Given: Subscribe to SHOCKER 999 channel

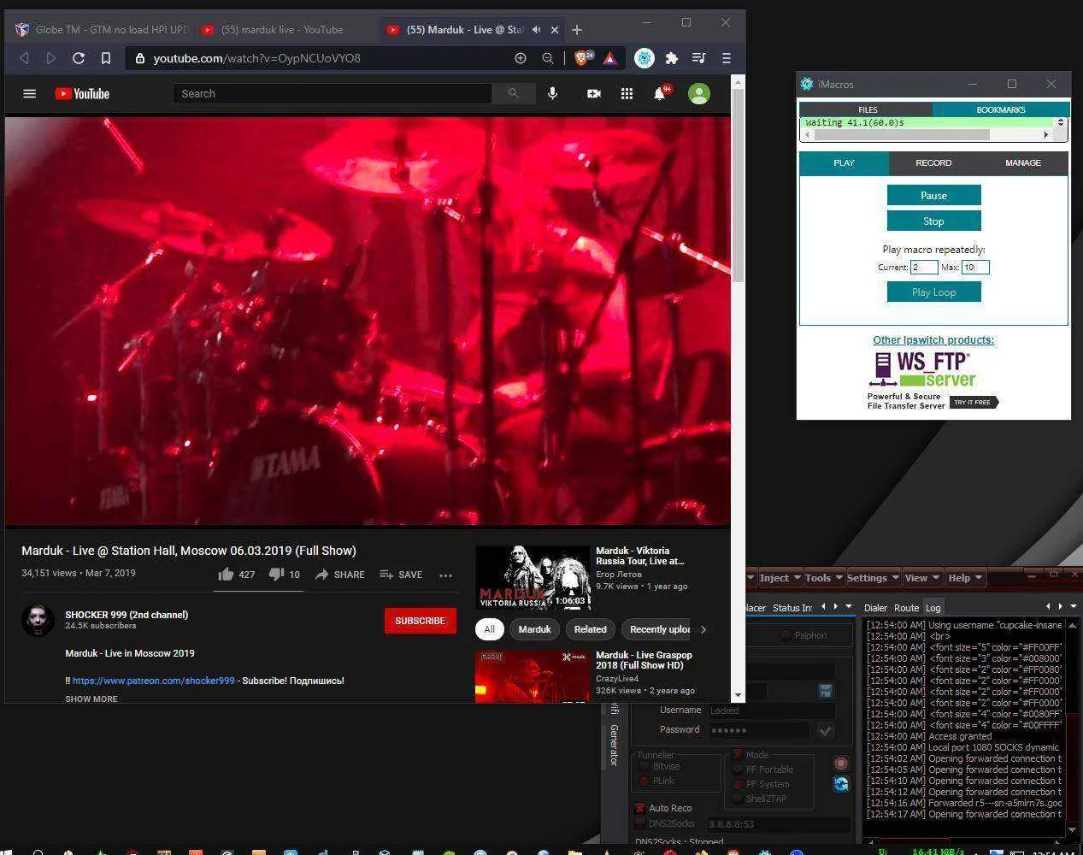Looking at the screenshot, I should (x=420, y=621).
